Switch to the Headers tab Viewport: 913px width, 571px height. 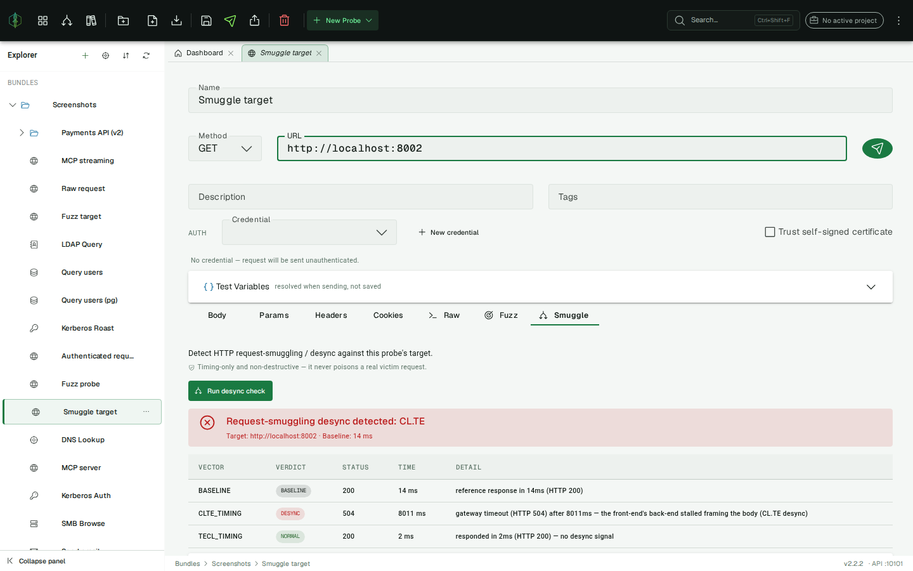(331, 315)
